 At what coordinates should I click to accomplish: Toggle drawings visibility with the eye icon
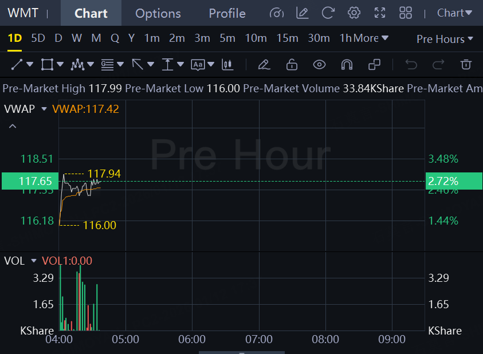[x=319, y=64]
